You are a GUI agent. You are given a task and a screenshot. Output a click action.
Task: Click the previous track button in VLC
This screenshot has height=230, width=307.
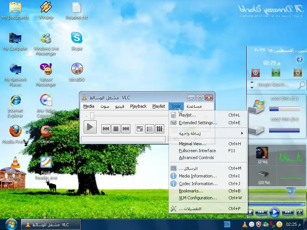[106, 129]
